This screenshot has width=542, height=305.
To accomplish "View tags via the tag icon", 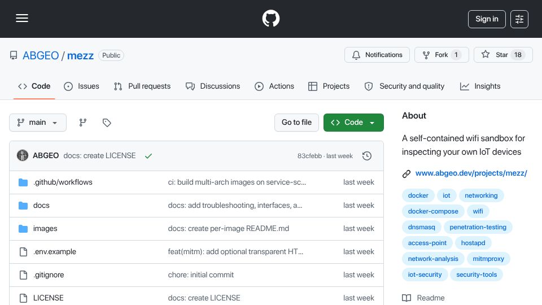I will point(107,123).
